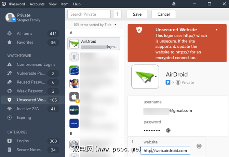Click the password dots field
Image resolution: width=229 pixels, height=157 pixels.
pyautogui.click(x=152, y=130)
